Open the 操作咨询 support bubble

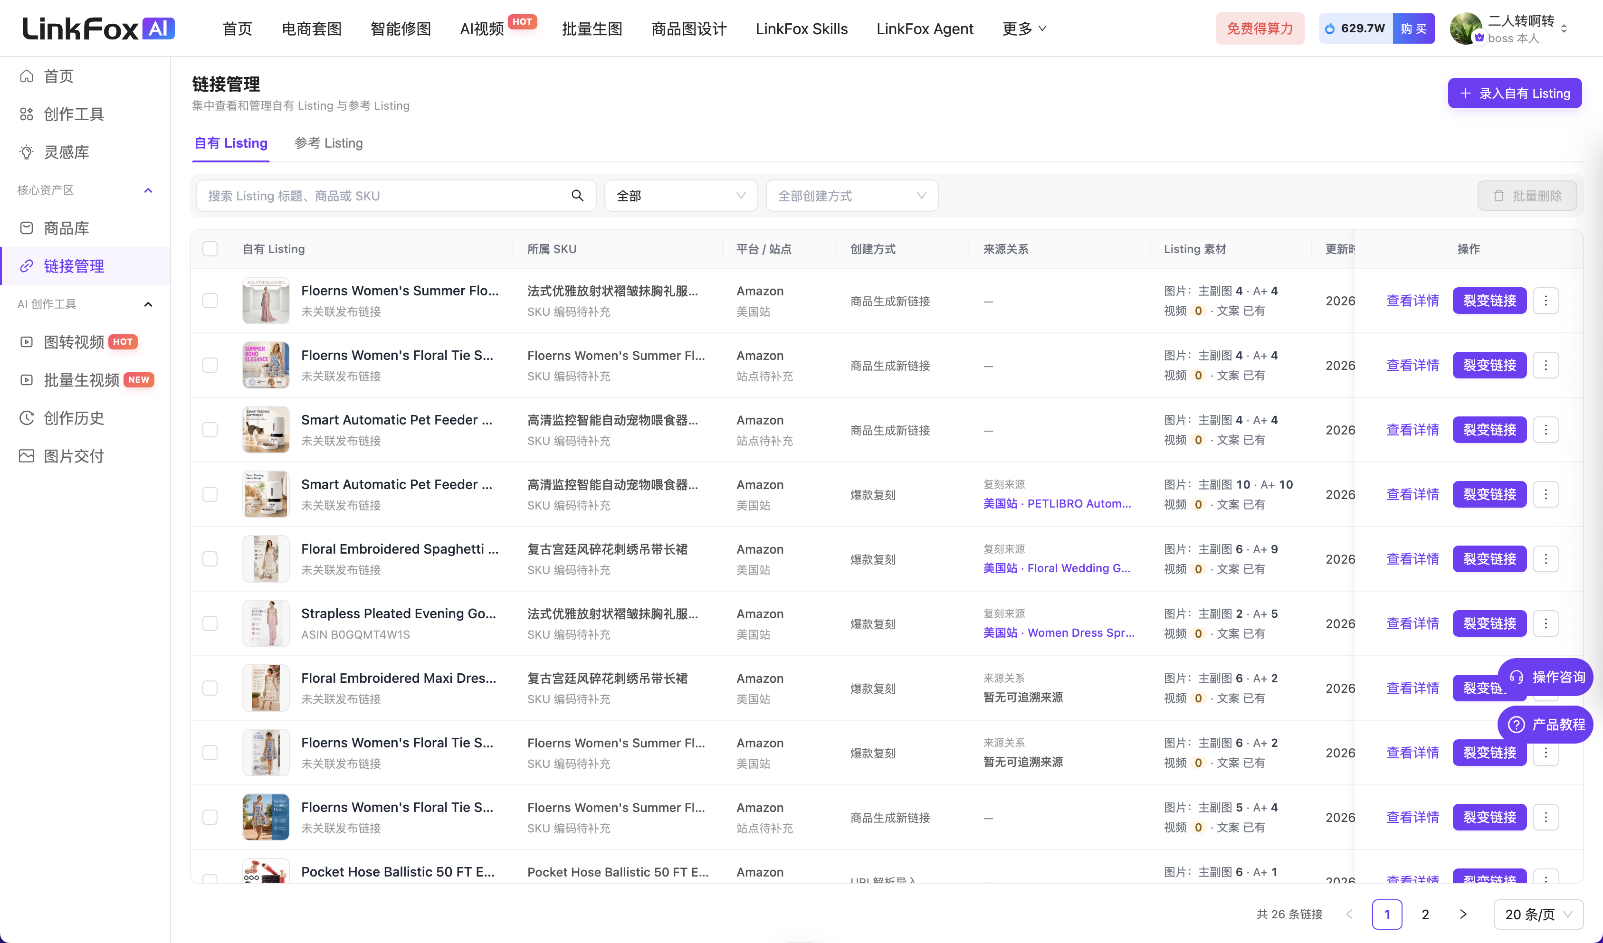1546,677
